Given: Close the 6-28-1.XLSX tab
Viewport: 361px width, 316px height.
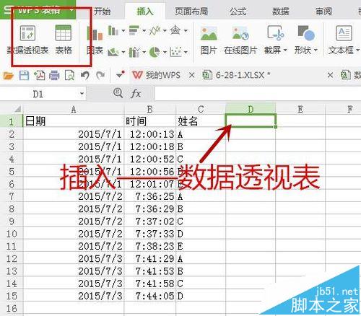Looking at the screenshot, I should pos(330,76).
